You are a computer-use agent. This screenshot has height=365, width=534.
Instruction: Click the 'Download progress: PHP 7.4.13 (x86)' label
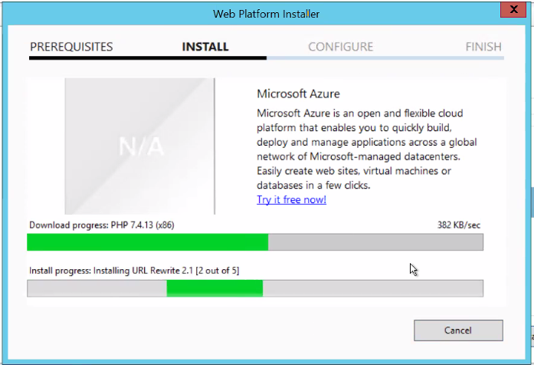102,225
